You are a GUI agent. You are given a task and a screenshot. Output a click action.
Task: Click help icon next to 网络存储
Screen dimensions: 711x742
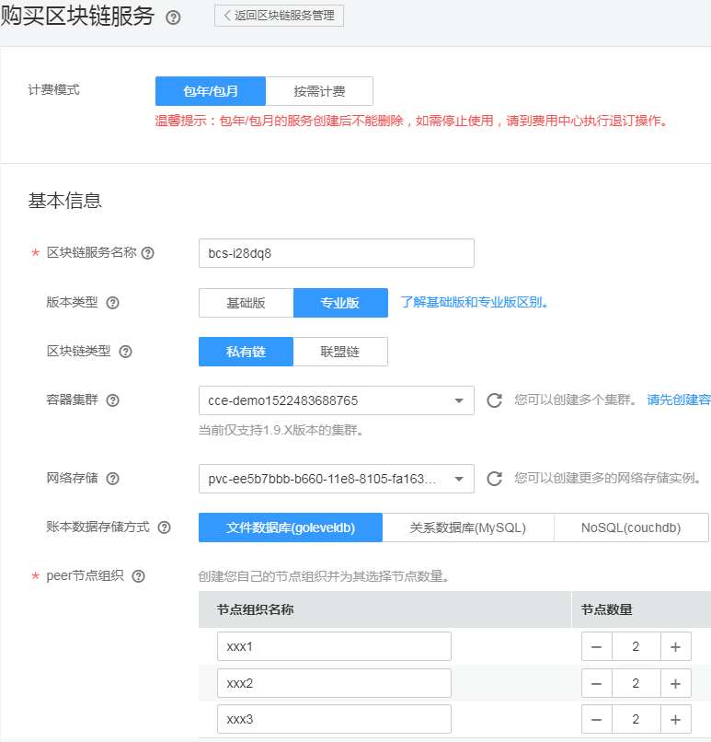112,479
